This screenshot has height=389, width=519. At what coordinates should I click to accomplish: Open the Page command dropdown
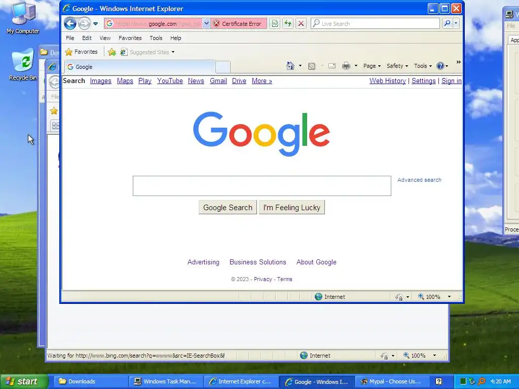(372, 66)
